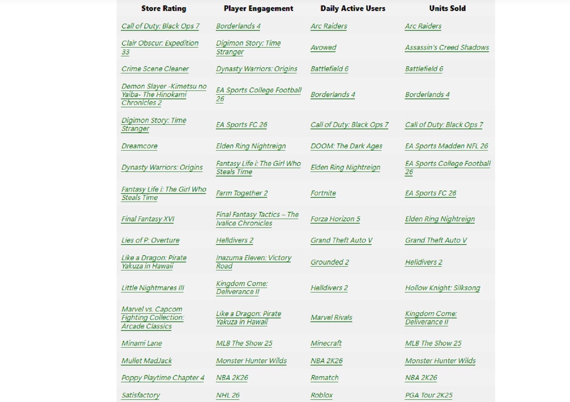Screen dimensions: 570x402
Task: Open the Little Nightmares III link
Action: click(x=152, y=288)
